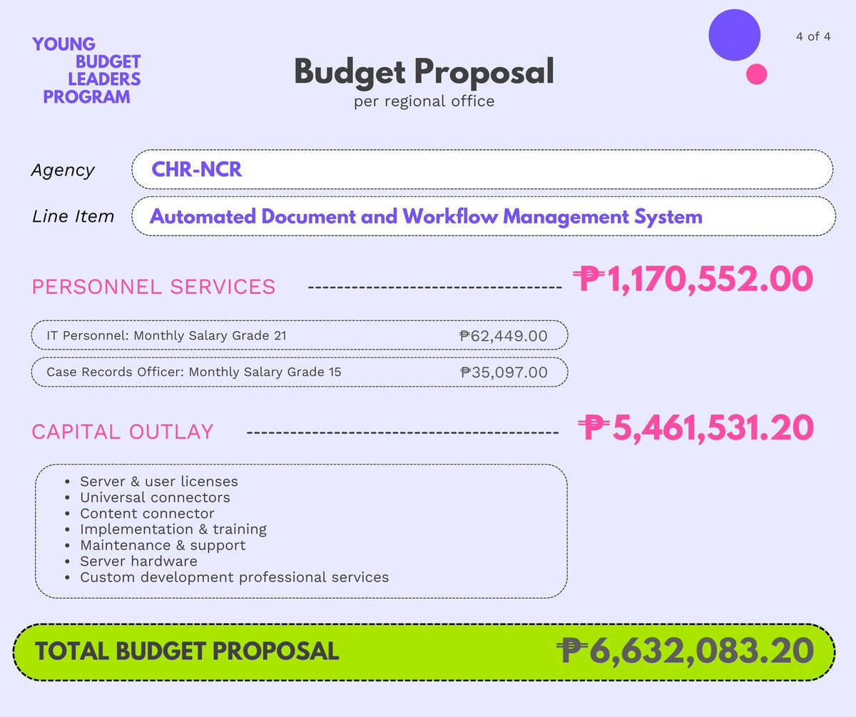Click "Content connector" list item

tap(147, 514)
